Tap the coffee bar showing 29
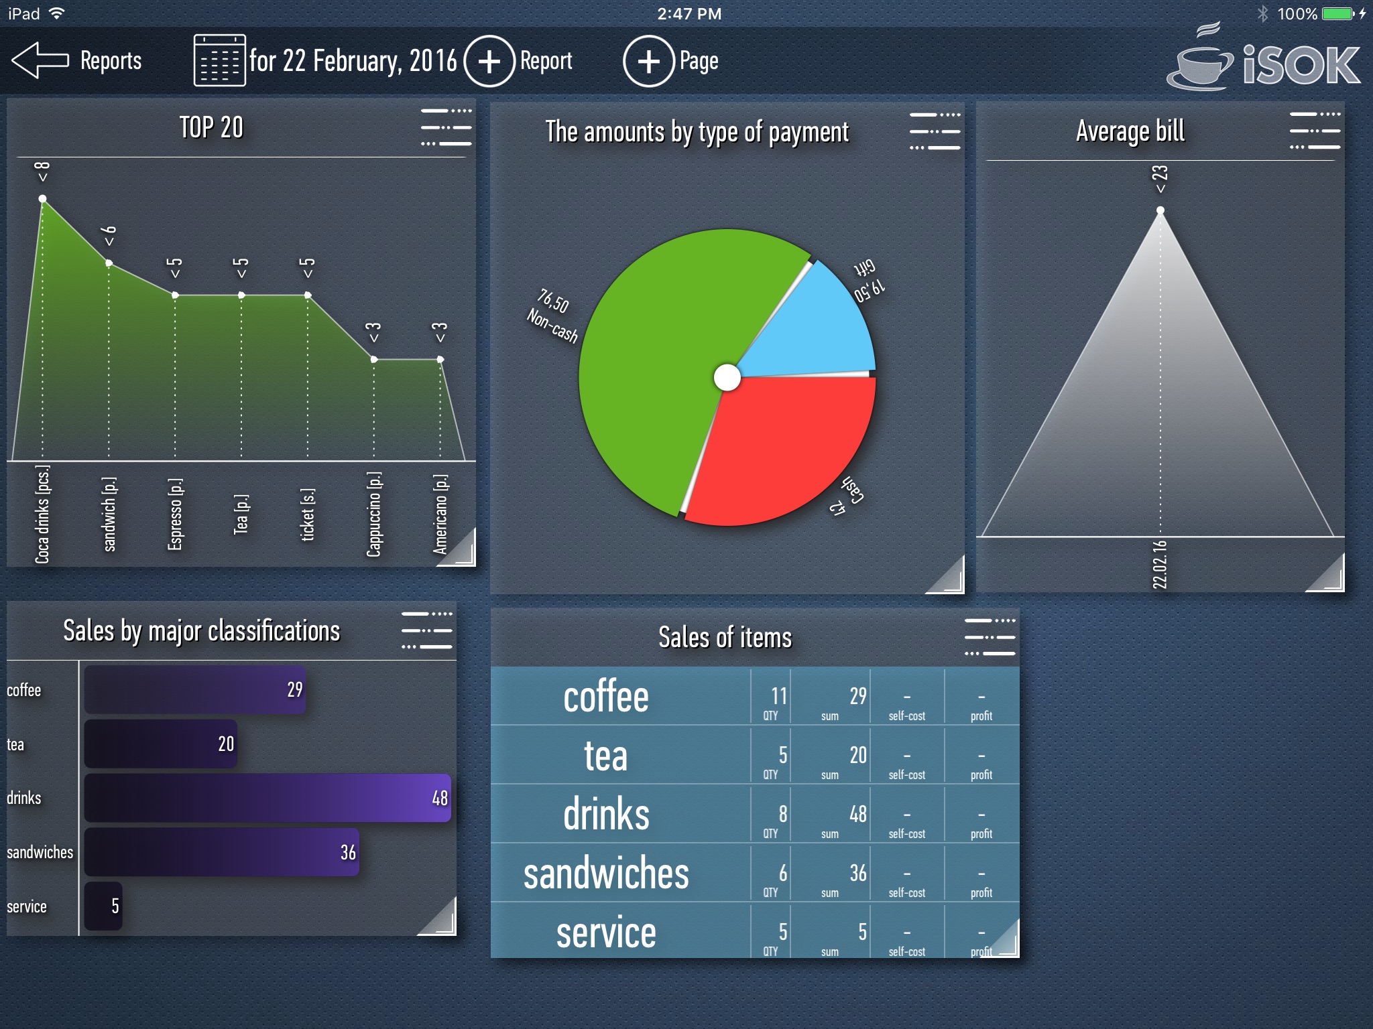1373x1029 pixels. point(195,689)
